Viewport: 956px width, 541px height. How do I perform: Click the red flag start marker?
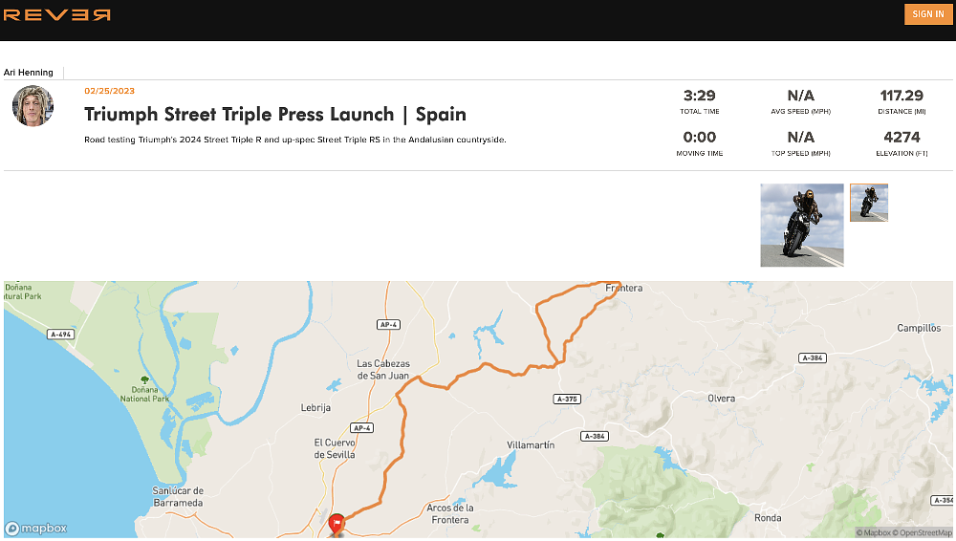pos(337,523)
